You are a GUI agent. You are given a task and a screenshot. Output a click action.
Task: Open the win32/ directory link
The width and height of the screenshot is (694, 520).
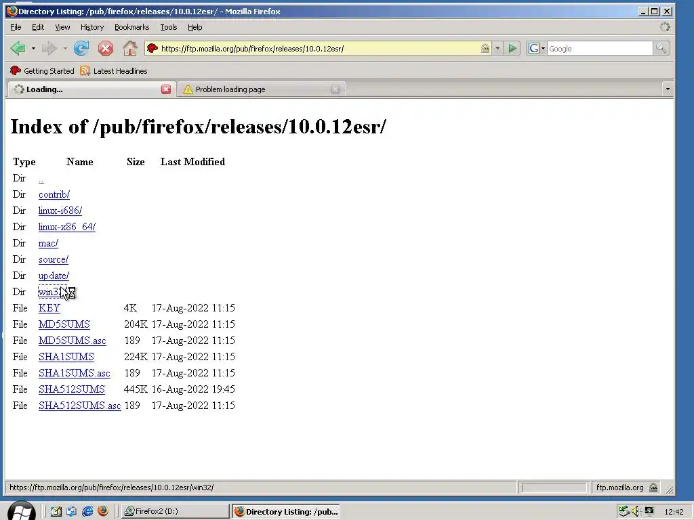click(52, 292)
